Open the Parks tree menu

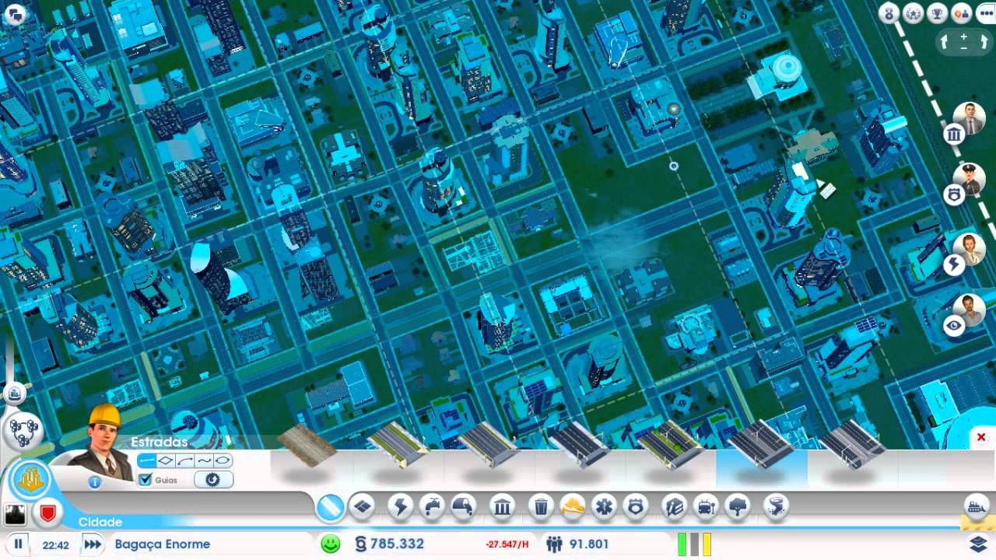pyautogui.click(x=738, y=507)
